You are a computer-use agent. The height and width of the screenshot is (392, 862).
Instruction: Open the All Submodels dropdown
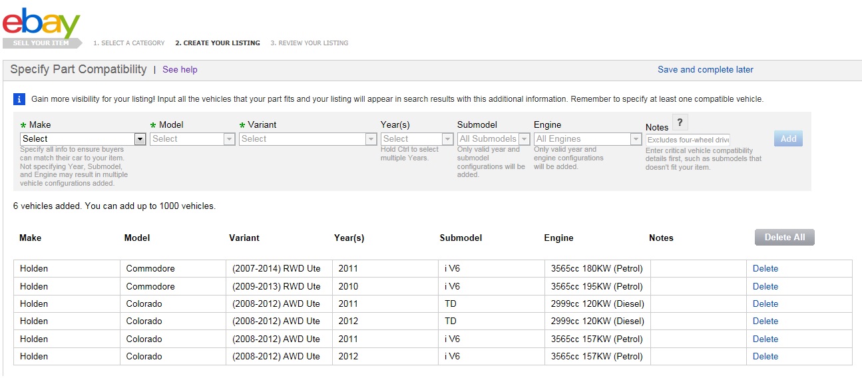tap(494, 139)
